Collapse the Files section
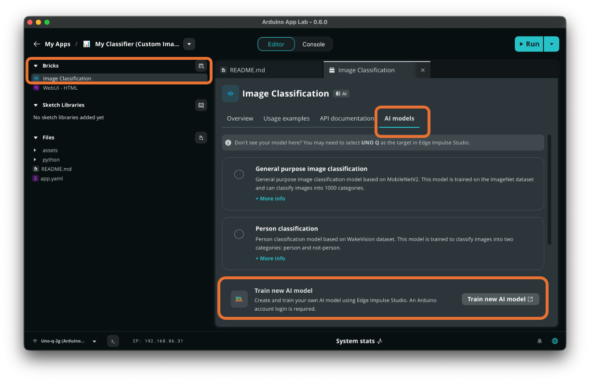Screen dimensions: 590x382 [36, 137]
